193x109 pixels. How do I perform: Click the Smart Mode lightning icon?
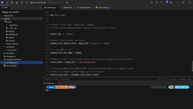tap(152, 2)
